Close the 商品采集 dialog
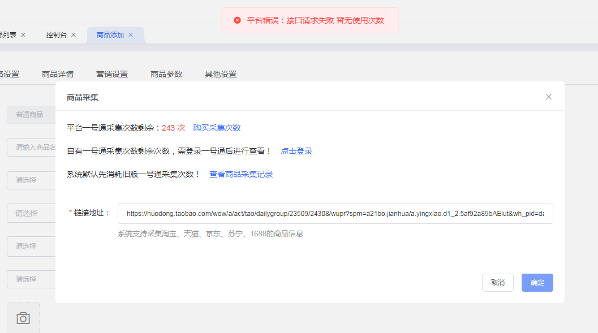The width and height of the screenshot is (598, 333). [x=548, y=97]
